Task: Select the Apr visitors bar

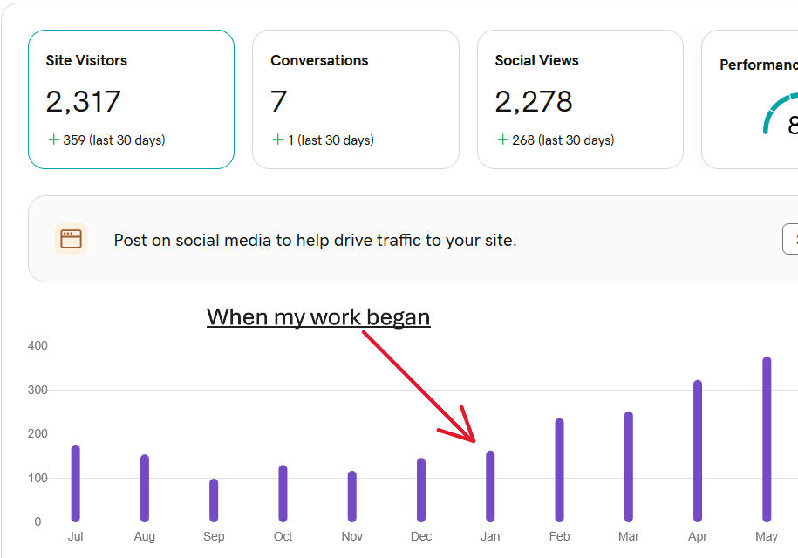Action: [x=698, y=451]
